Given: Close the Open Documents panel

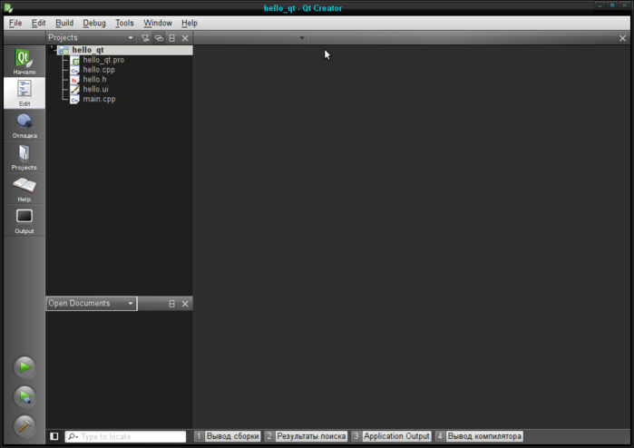Looking at the screenshot, I should tap(185, 304).
